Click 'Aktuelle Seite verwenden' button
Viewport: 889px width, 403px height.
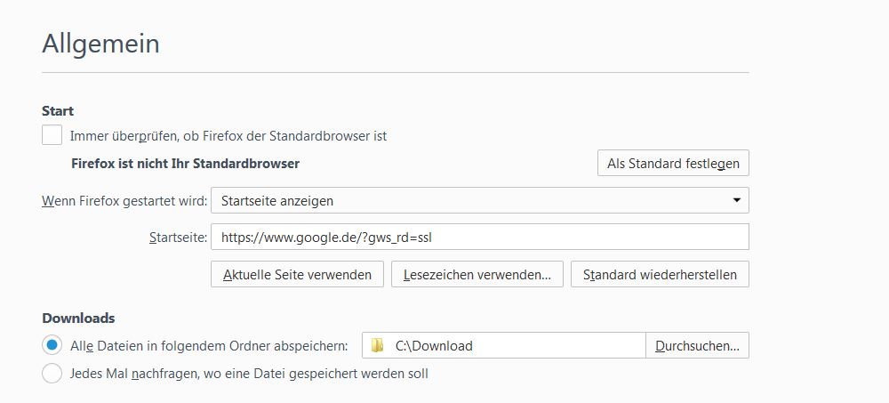point(297,274)
